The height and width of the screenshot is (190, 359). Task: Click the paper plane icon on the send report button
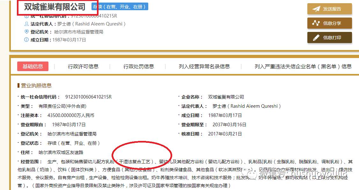tap(316, 9)
